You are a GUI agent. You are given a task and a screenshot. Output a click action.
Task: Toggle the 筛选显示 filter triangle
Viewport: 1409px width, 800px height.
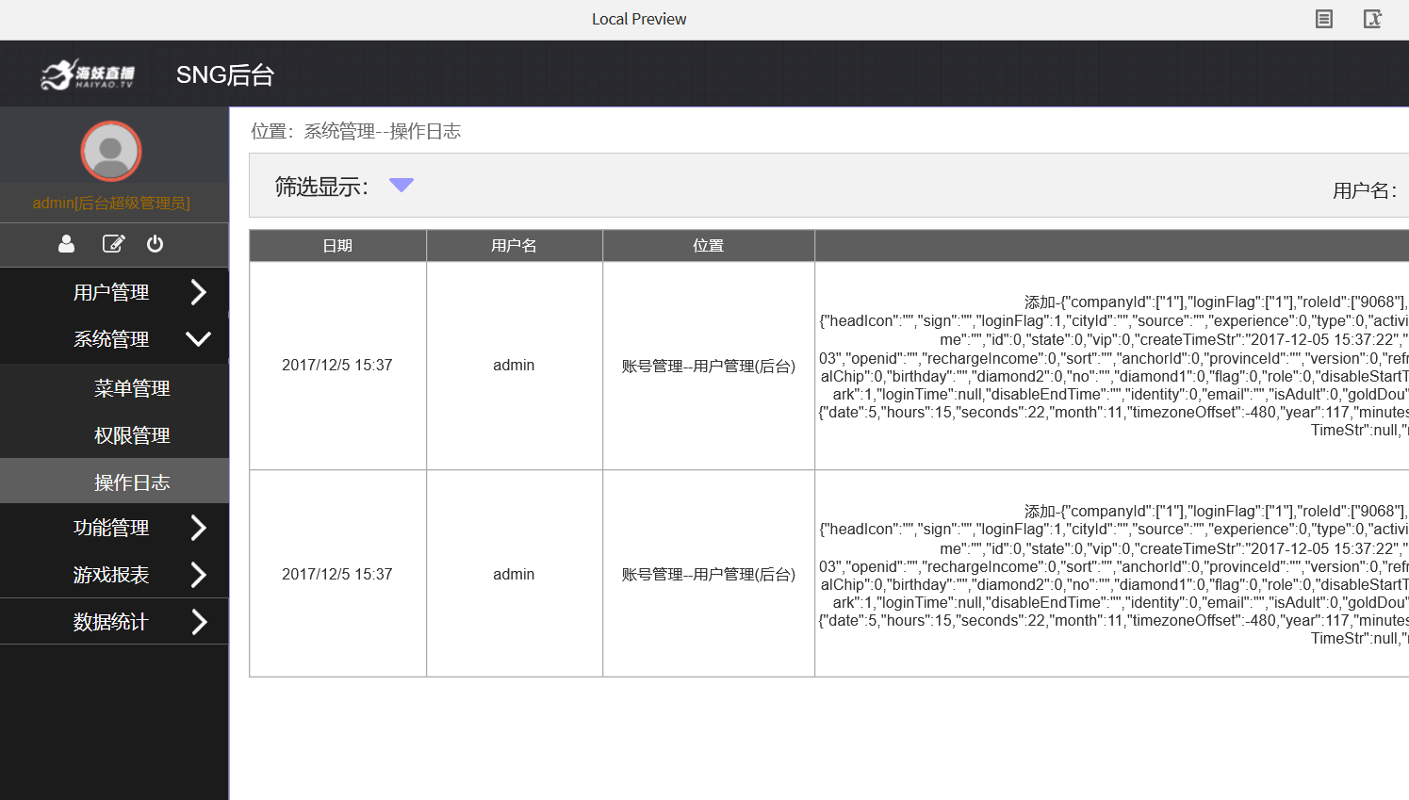(401, 185)
